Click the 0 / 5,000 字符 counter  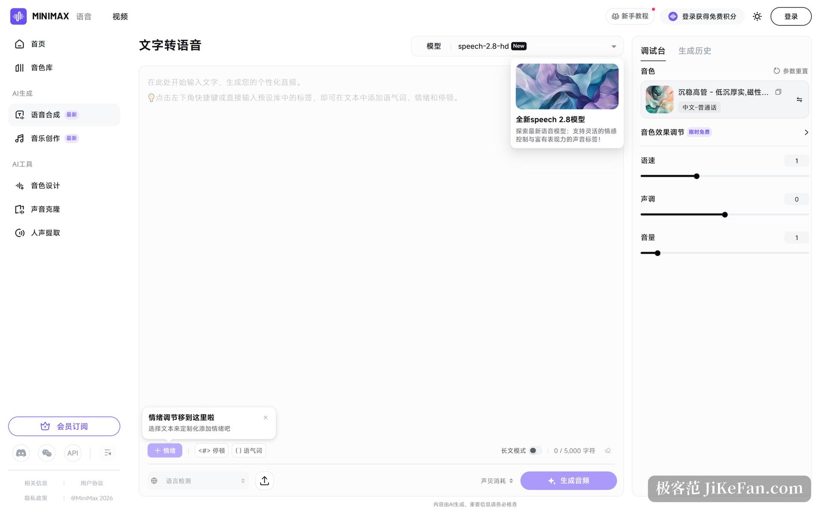[574, 451]
